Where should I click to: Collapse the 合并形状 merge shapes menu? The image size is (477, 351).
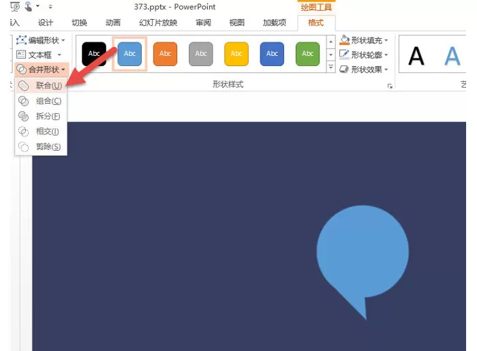41,70
